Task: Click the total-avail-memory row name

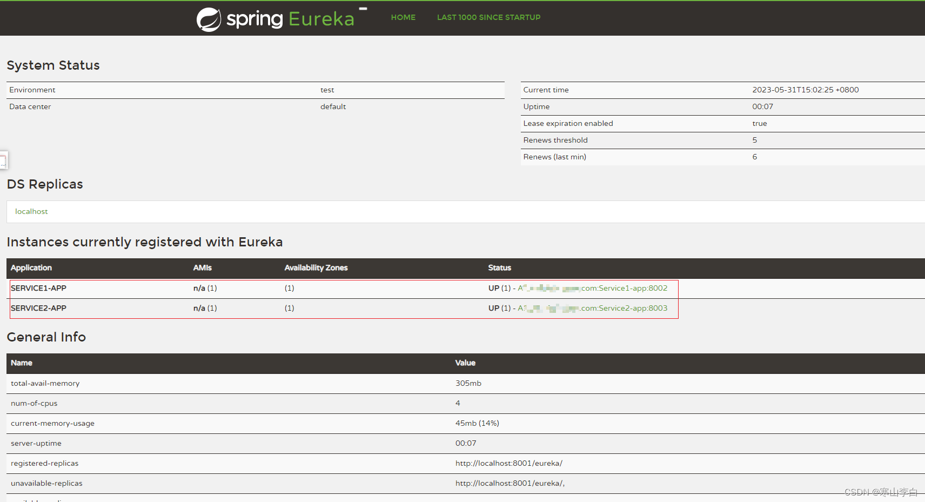Action: 45,383
